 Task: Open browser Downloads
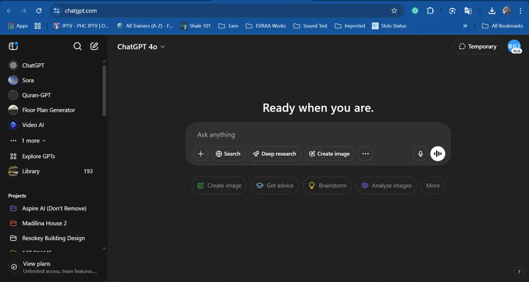tap(492, 11)
